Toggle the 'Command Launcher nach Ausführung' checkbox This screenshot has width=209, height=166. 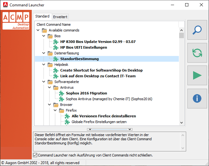pyautogui.click(x=35, y=155)
